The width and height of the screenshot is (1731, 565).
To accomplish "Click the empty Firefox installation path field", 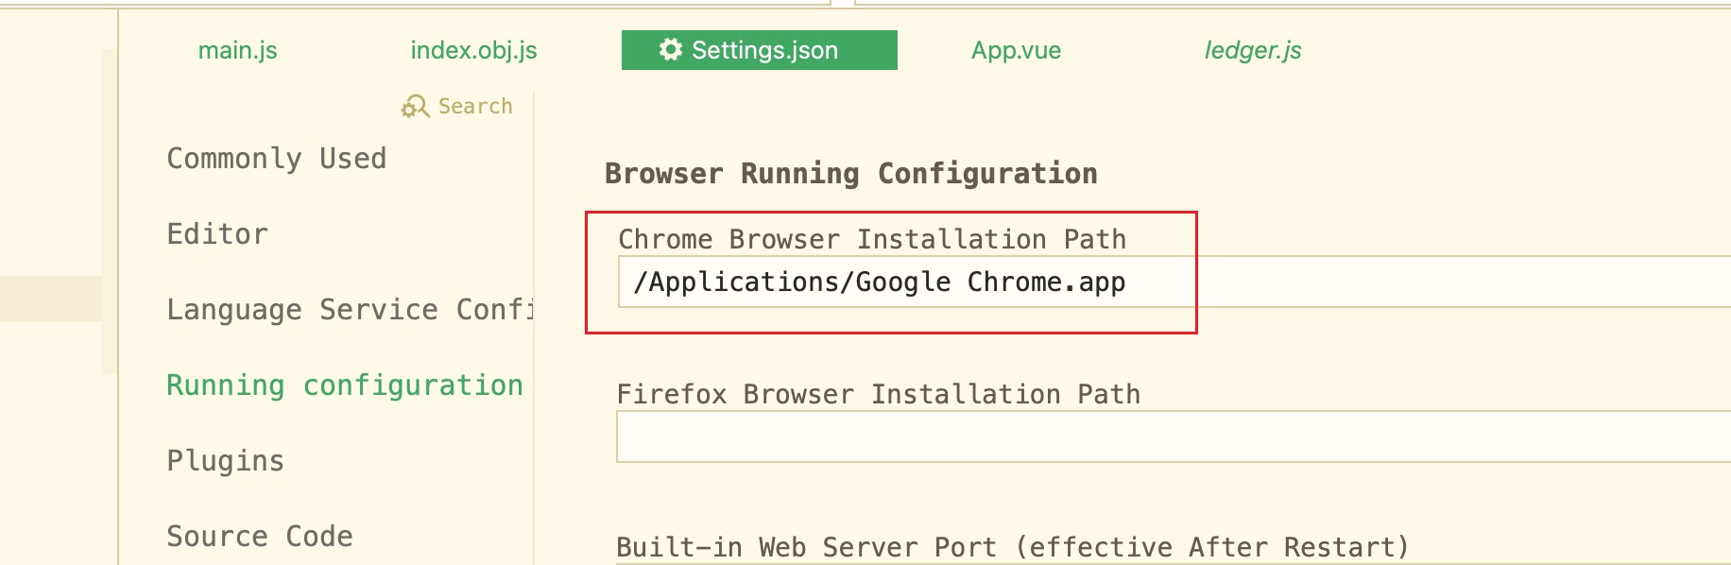I will (x=1174, y=437).
